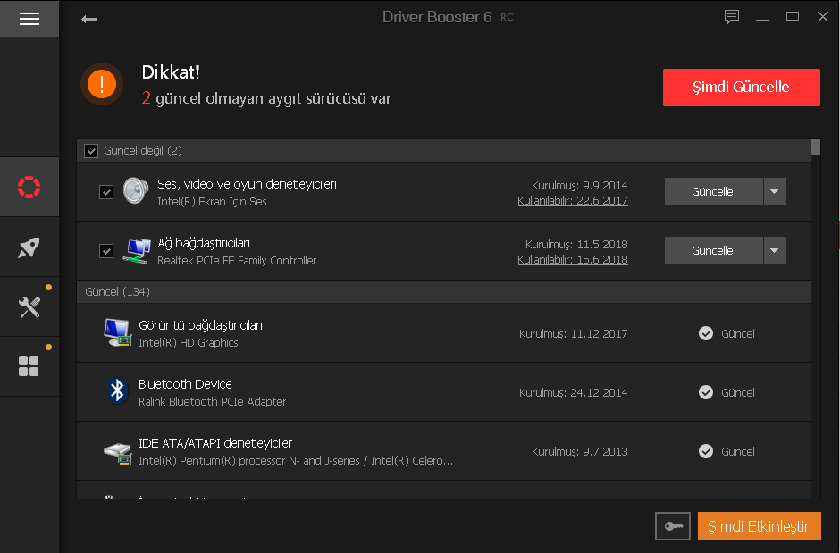Image resolution: width=840 pixels, height=553 pixels.
Task: Open Kullanılabilir: 15.6.2018 link
Action: pyautogui.click(x=573, y=260)
